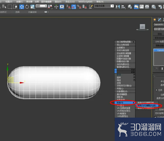Toggle Show End Result icon
Screen dimensions: 164x141
162,69
